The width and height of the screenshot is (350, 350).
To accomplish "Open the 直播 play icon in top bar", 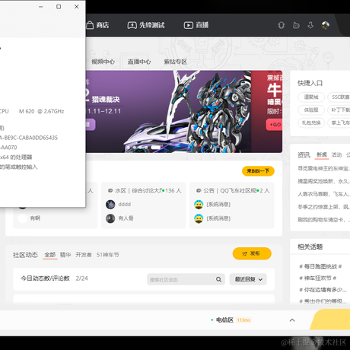I will 188,25.
